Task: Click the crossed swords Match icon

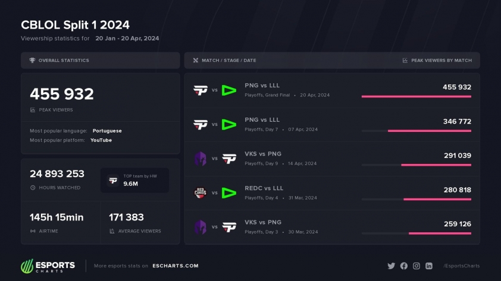Action: [196, 60]
